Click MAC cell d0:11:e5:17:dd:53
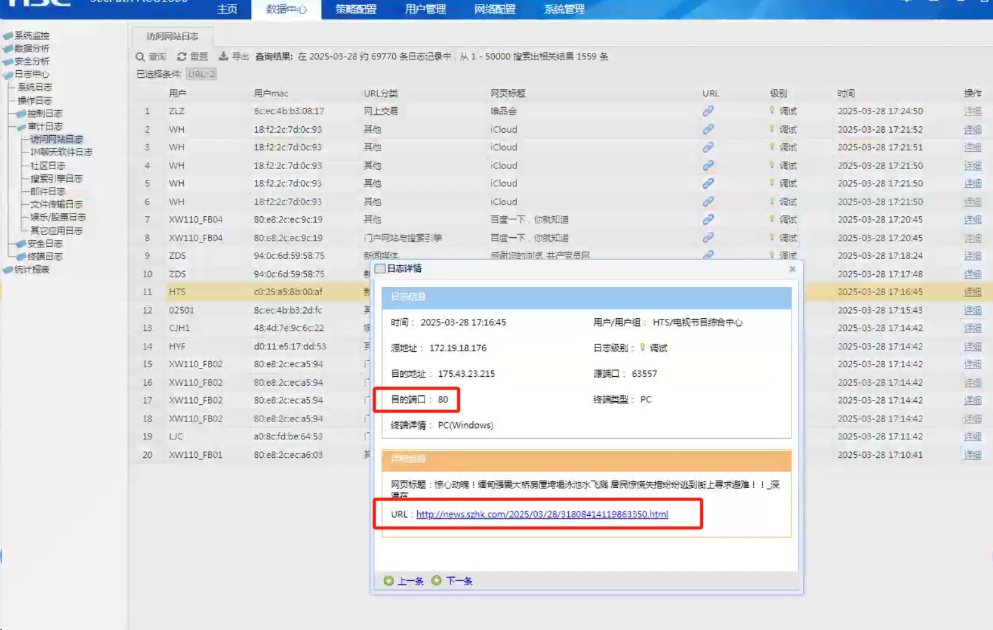 click(290, 346)
